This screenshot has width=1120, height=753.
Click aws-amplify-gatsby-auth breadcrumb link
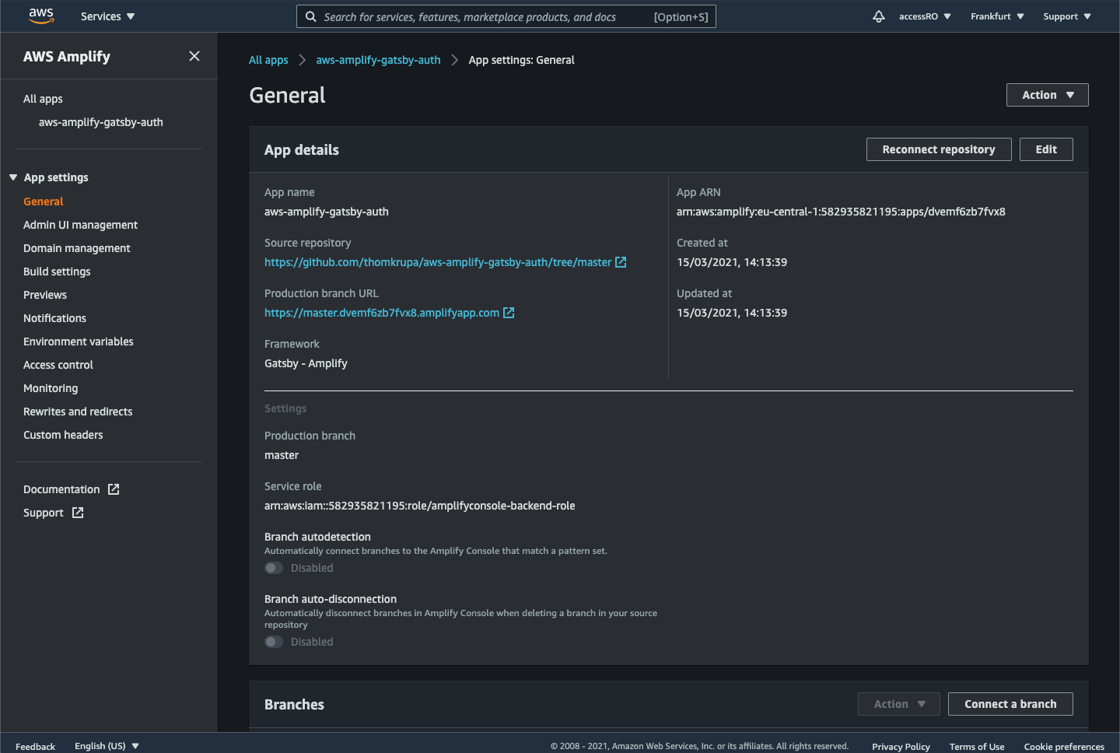[378, 60]
